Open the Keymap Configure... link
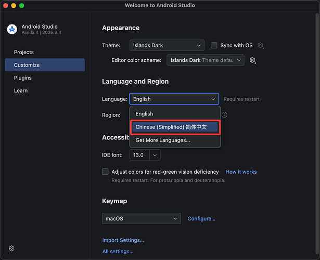Viewport: 320px width, 260px height. coord(201,218)
